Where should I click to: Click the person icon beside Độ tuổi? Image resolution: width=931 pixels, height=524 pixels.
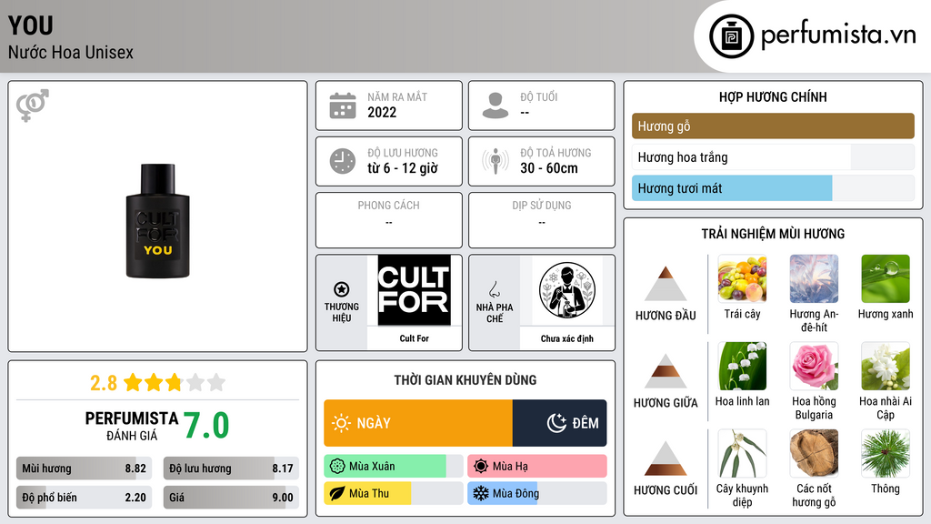tap(496, 106)
